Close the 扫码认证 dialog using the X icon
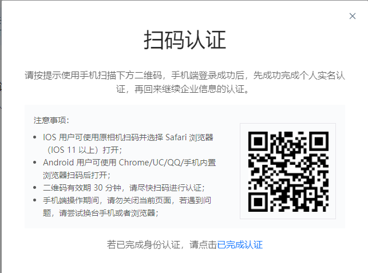 [353, 16]
